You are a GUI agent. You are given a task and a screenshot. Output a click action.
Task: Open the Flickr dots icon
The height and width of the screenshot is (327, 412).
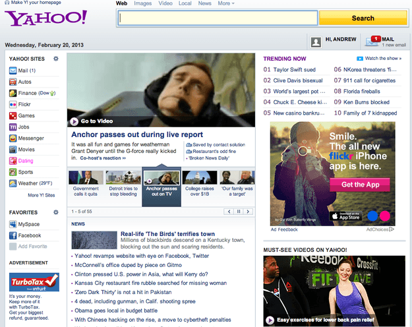point(13,104)
